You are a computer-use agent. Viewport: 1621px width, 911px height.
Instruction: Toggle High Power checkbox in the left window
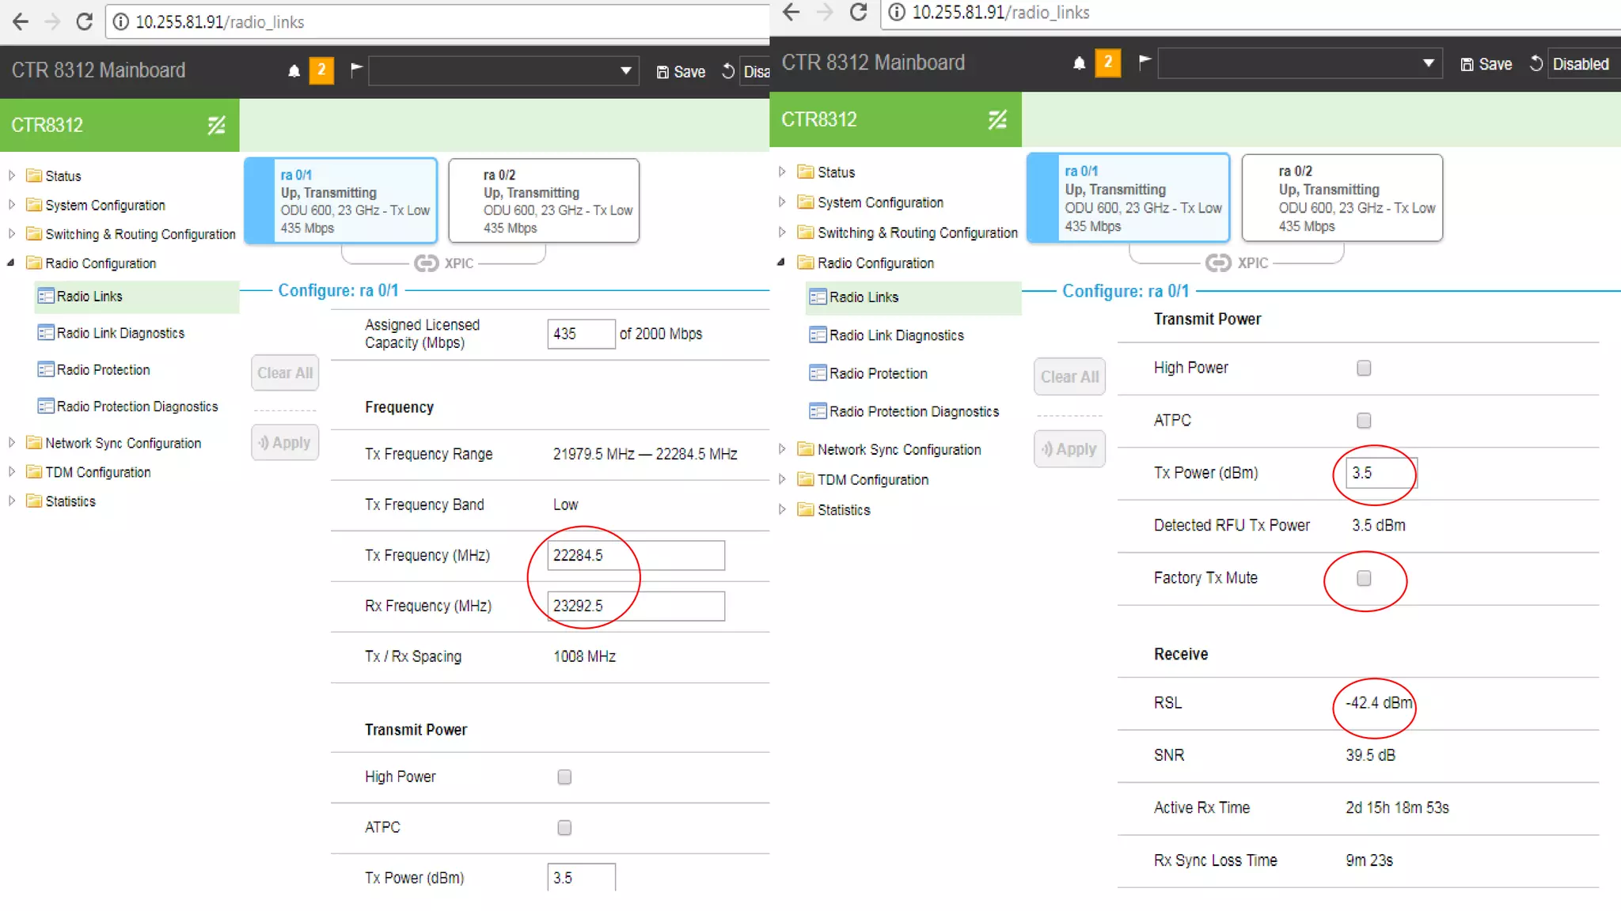click(x=564, y=777)
